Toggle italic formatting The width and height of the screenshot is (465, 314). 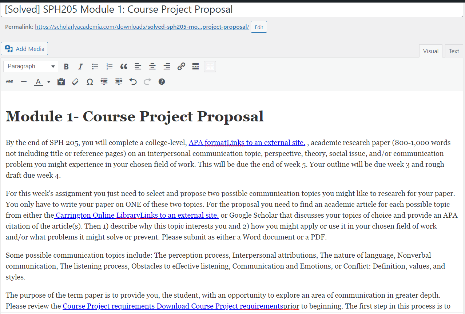pyautogui.click(x=81, y=67)
